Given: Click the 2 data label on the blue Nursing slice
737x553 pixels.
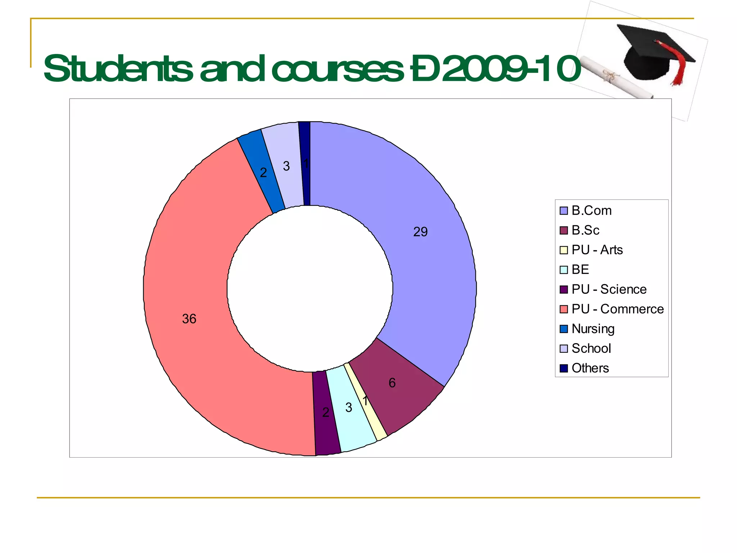Looking at the screenshot, I should (x=263, y=173).
